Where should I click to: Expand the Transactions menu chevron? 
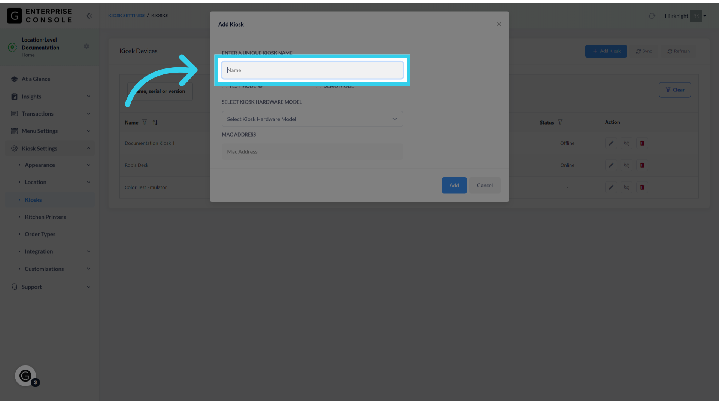pos(88,114)
